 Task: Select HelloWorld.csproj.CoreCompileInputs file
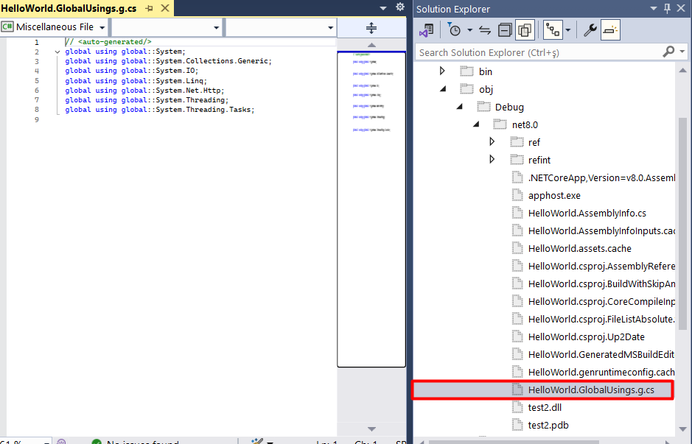click(x=601, y=302)
